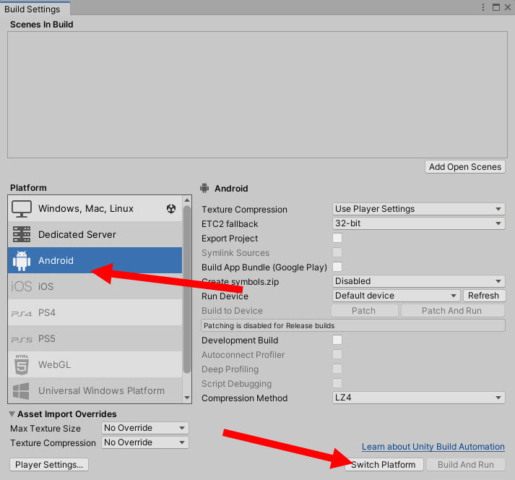Click the platform list scroll down arrow
The image size is (515, 480).
[x=187, y=398]
